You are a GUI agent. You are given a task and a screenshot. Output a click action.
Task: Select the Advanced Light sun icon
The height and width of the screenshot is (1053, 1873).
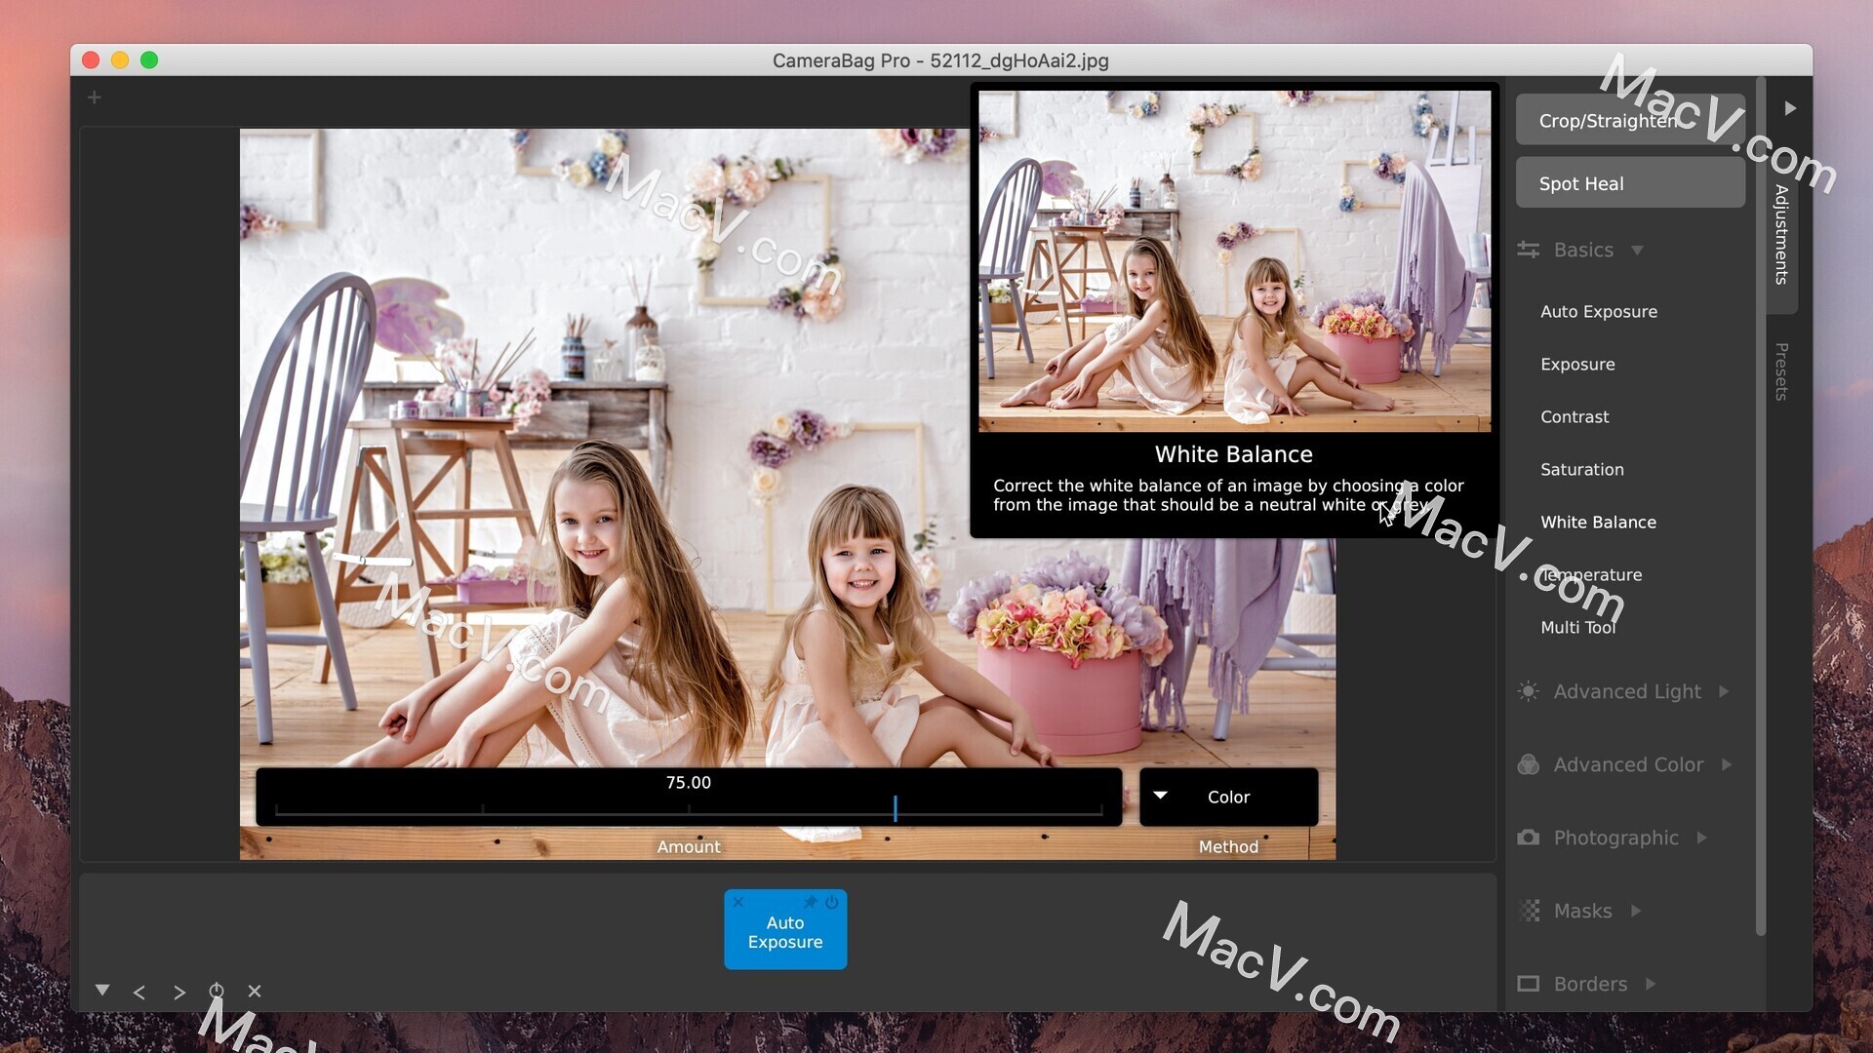pos(1529,691)
